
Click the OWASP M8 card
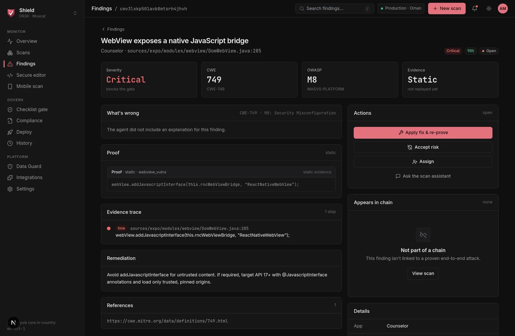coord(350,80)
